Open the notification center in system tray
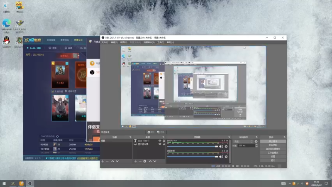 click(x=327, y=184)
